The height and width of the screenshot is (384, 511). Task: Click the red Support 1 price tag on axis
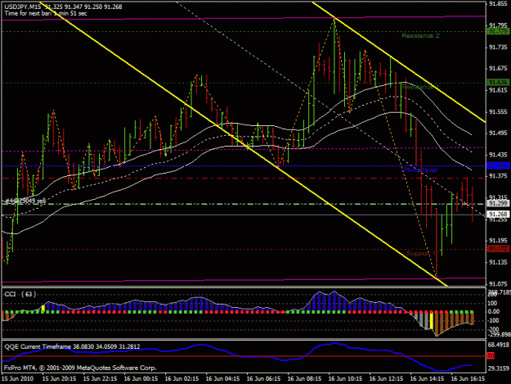tap(498, 249)
